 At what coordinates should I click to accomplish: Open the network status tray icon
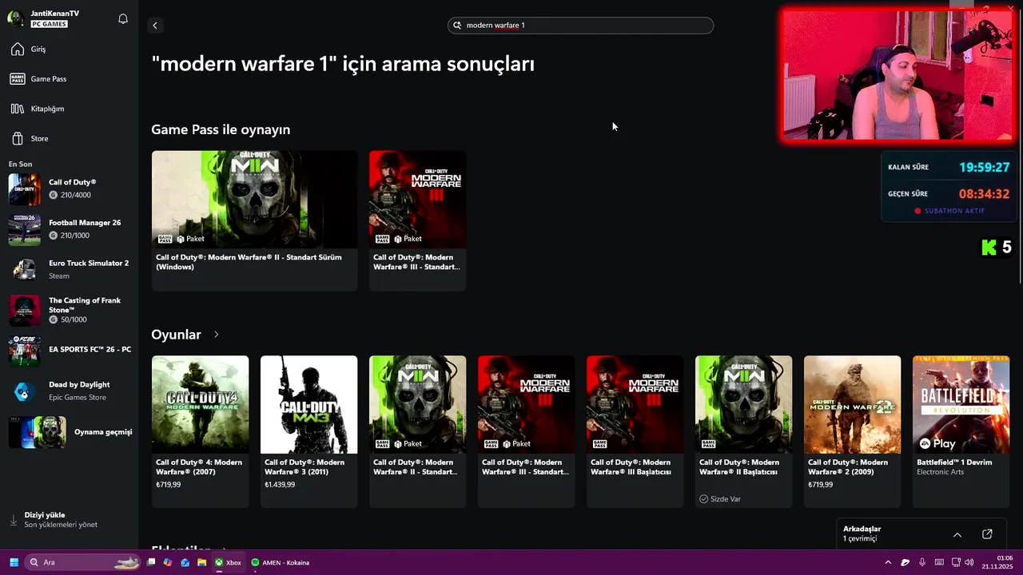click(956, 562)
